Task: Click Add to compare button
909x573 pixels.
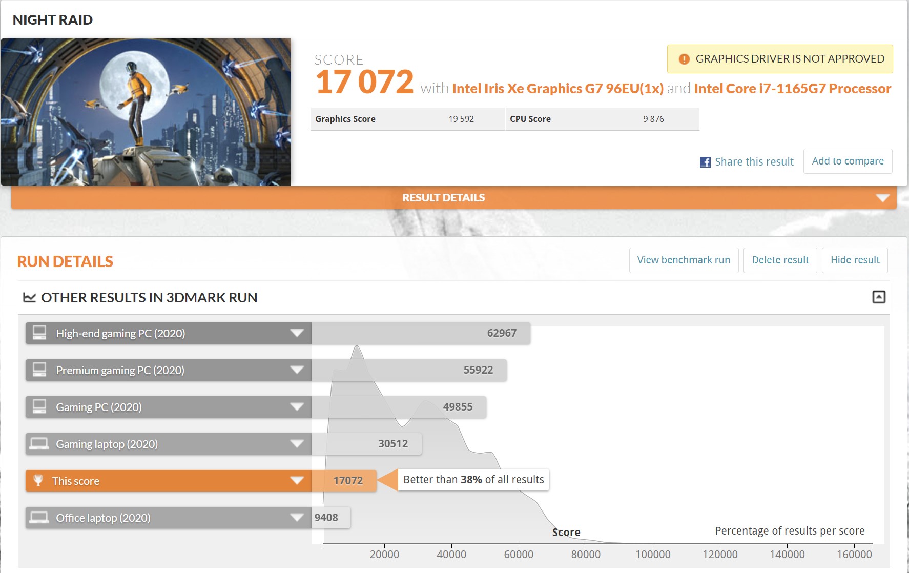Action: click(x=848, y=161)
